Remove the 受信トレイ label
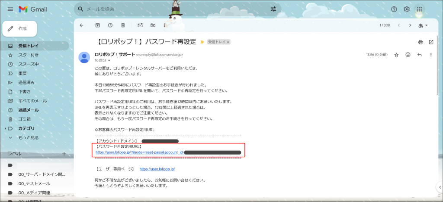The width and height of the screenshot is (443, 202). [x=228, y=42]
